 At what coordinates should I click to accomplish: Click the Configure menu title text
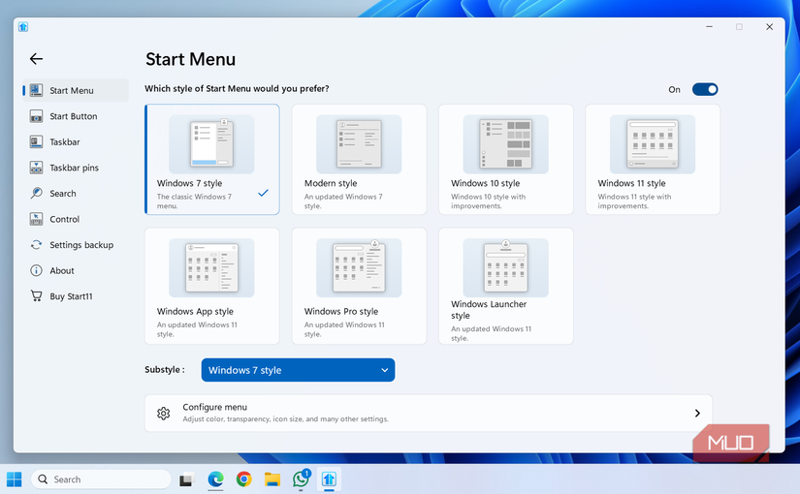[x=215, y=407]
